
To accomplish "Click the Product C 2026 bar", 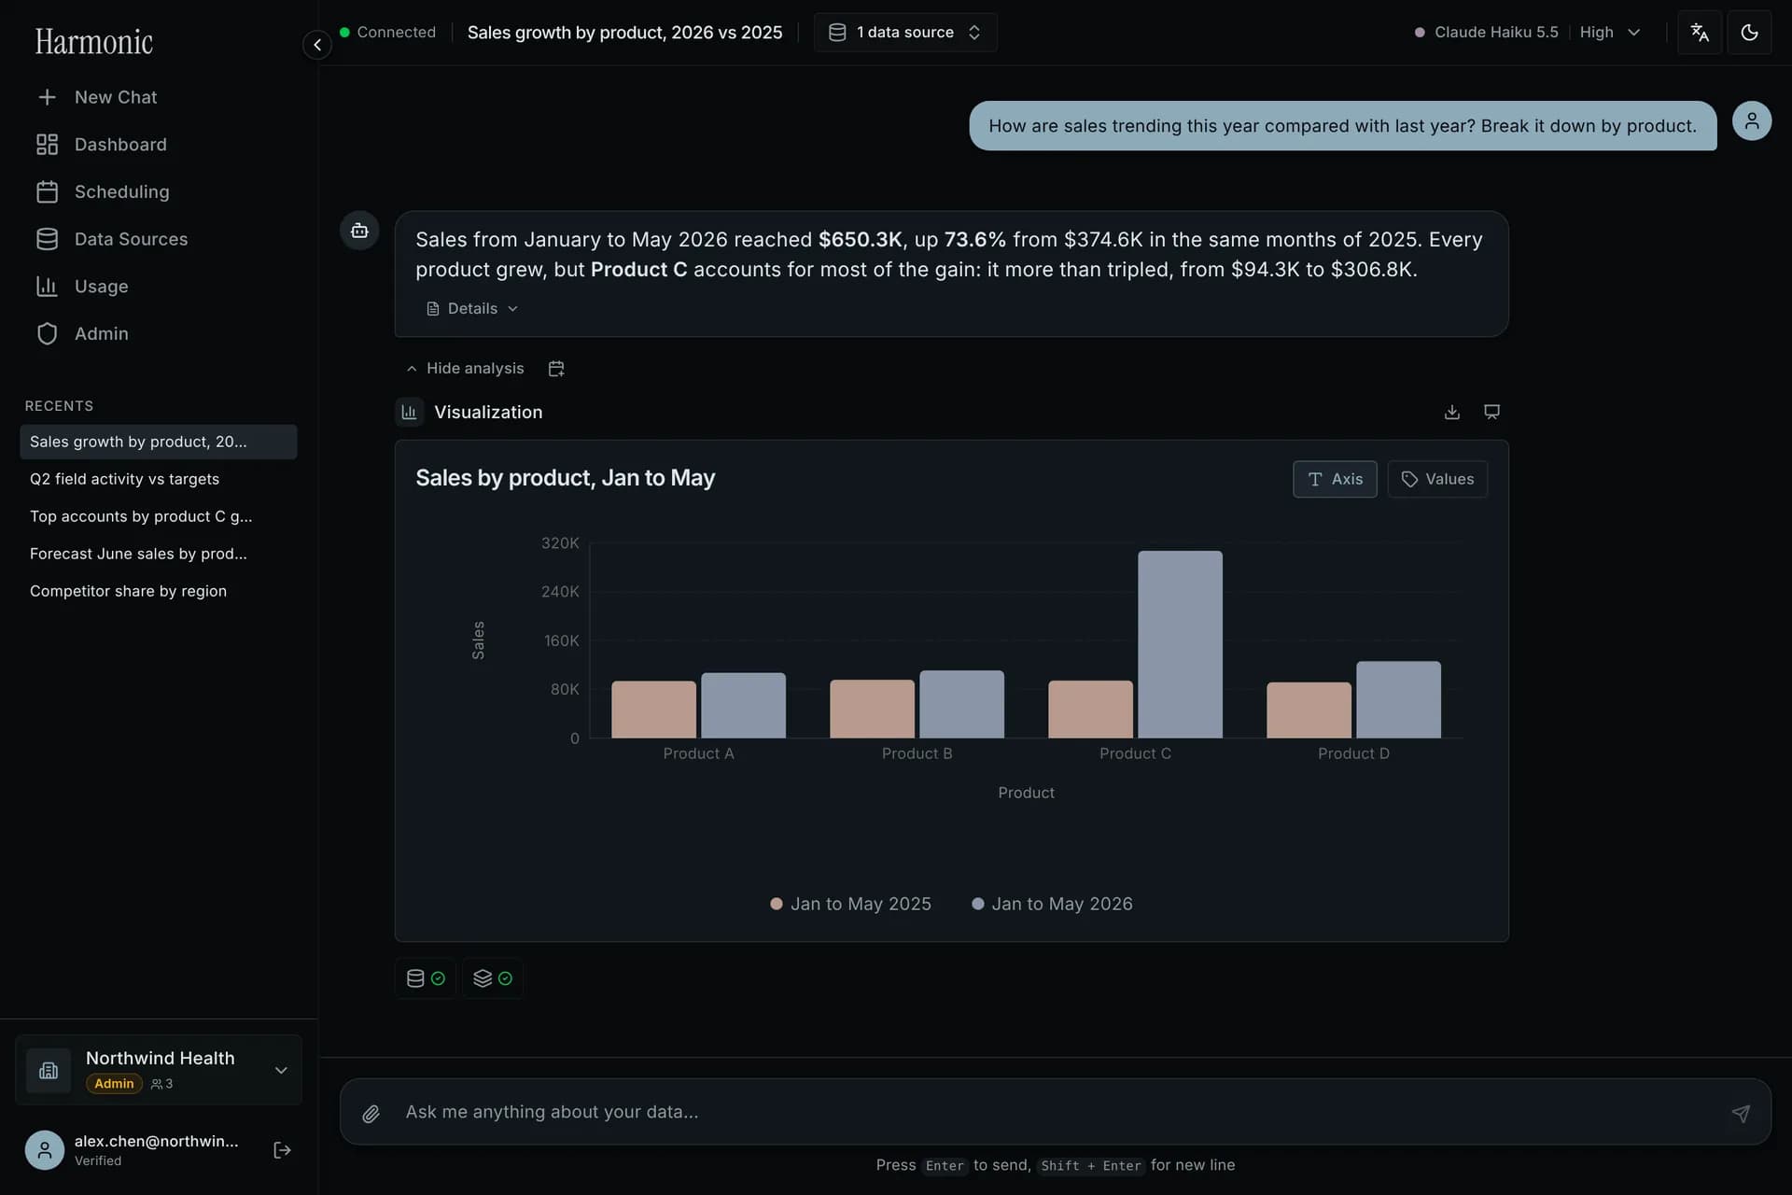I will [x=1180, y=644].
